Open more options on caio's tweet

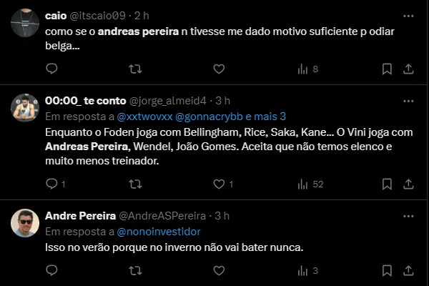pyautogui.click(x=408, y=15)
